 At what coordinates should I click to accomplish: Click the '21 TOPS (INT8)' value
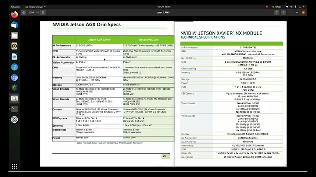pyautogui.click(x=248, y=48)
